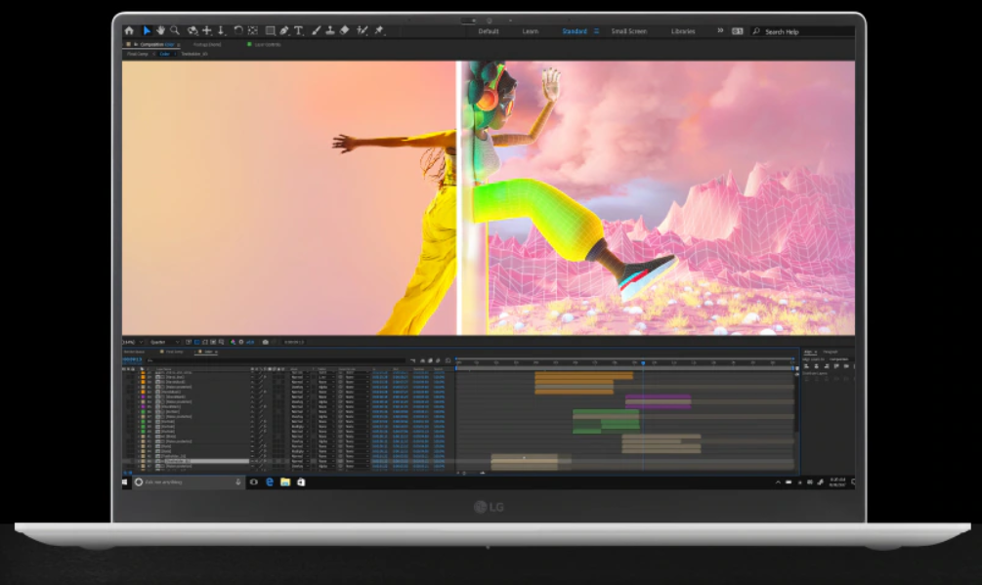The height and width of the screenshot is (585, 982).
Task: Open the Standard workspace menu icon
Action: pos(596,31)
